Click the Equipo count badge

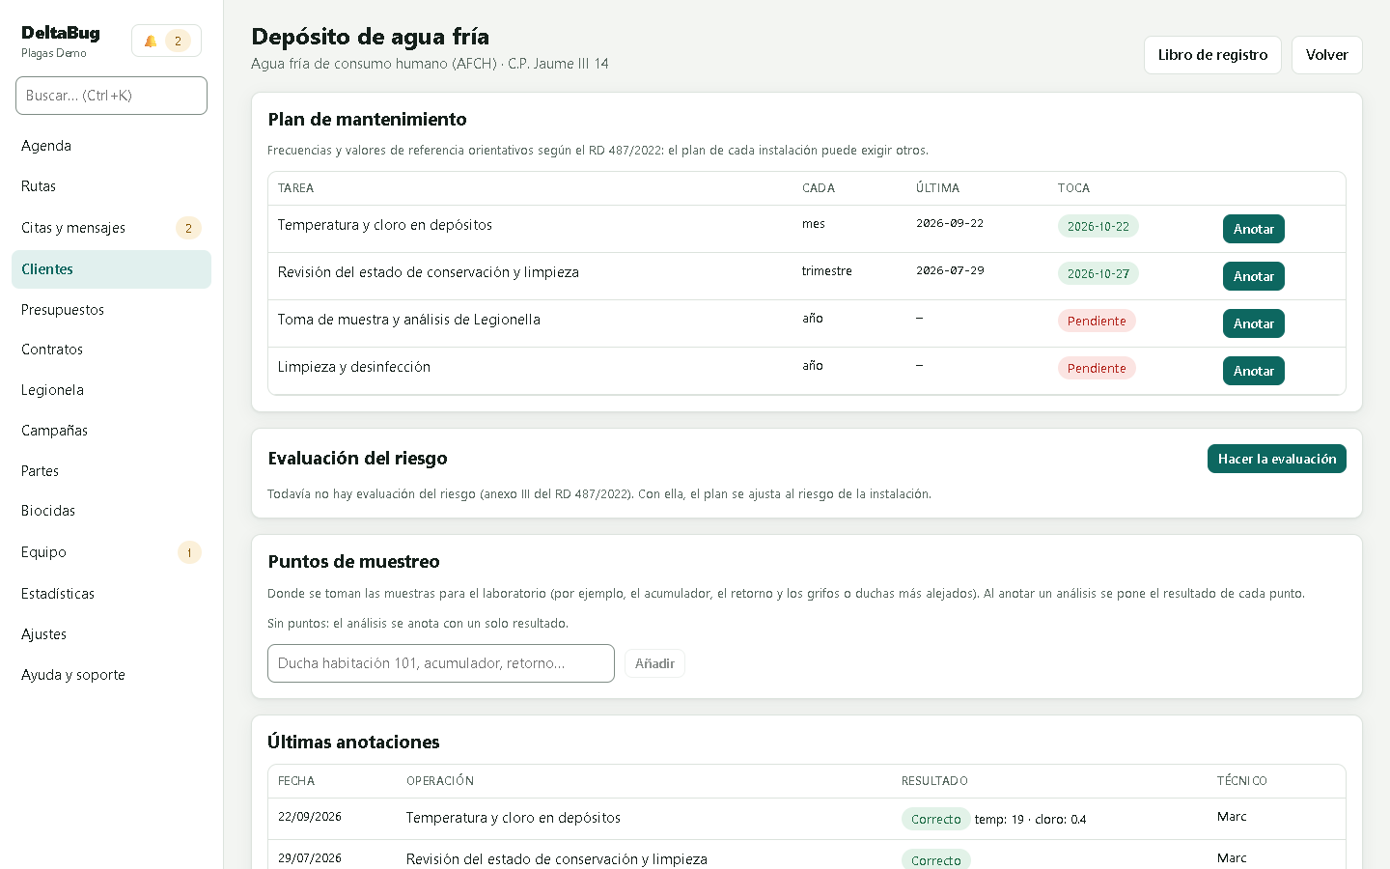[189, 552]
